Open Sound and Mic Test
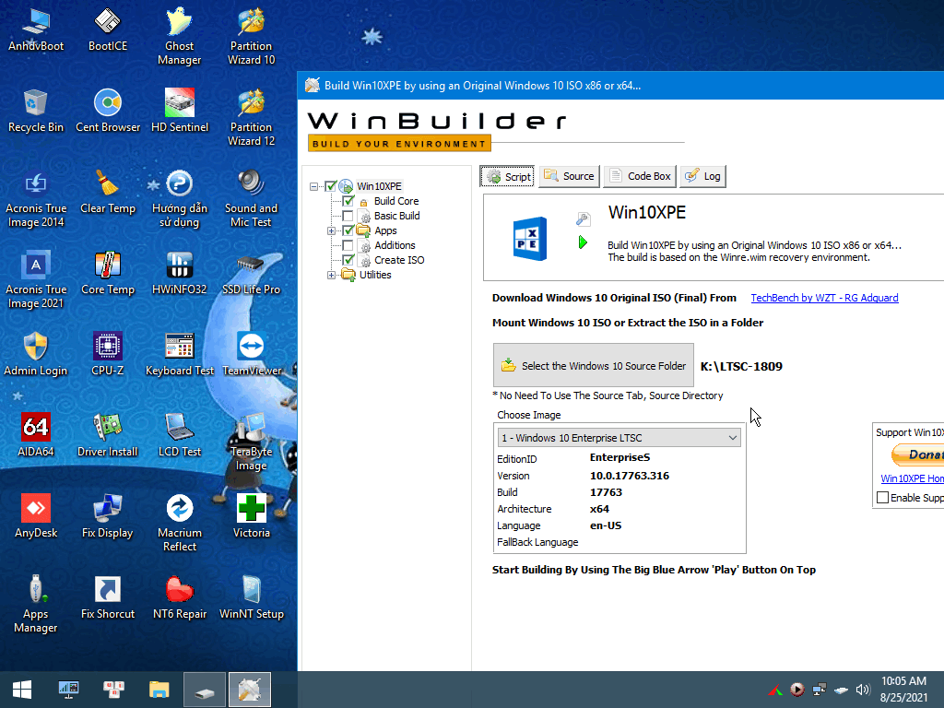944x708 pixels. (x=251, y=199)
